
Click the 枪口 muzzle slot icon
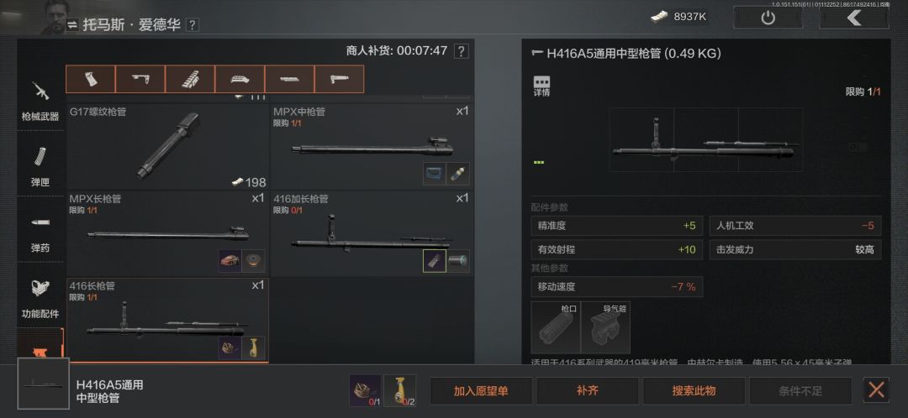pyautogui.click(x=556, y=327)
